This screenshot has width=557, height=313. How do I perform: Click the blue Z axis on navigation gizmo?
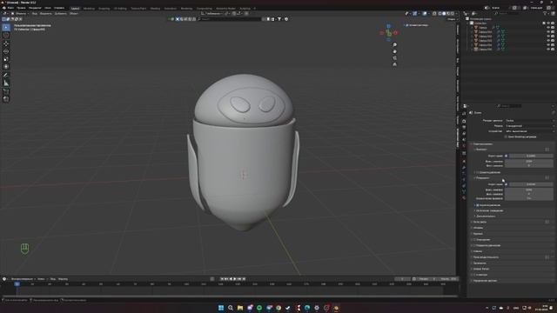pos(389,26)
